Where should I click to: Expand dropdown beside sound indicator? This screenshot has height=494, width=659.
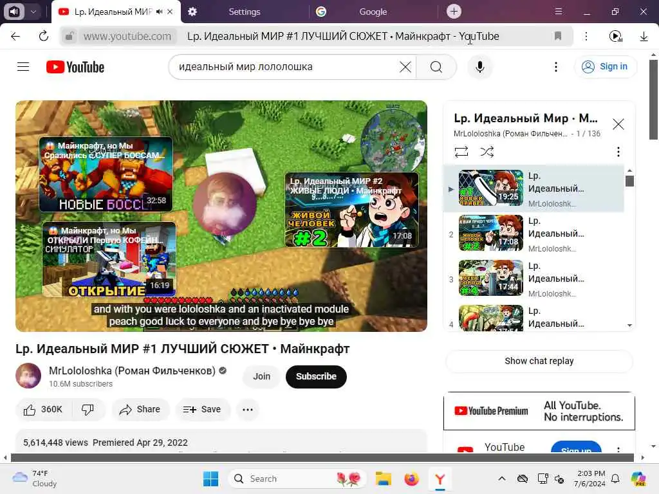[x=33, y=12]
